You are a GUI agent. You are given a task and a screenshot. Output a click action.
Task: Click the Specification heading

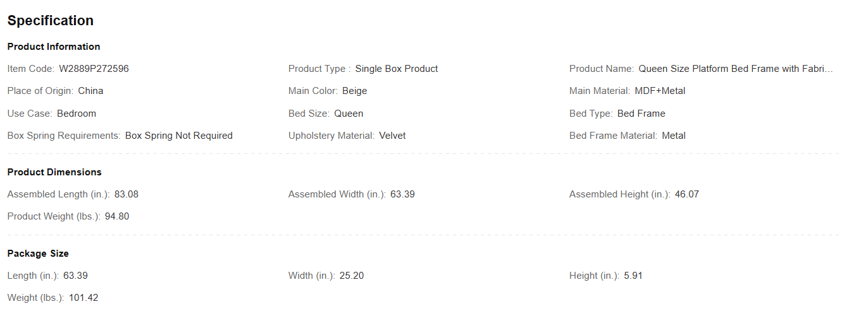[51, 21]
